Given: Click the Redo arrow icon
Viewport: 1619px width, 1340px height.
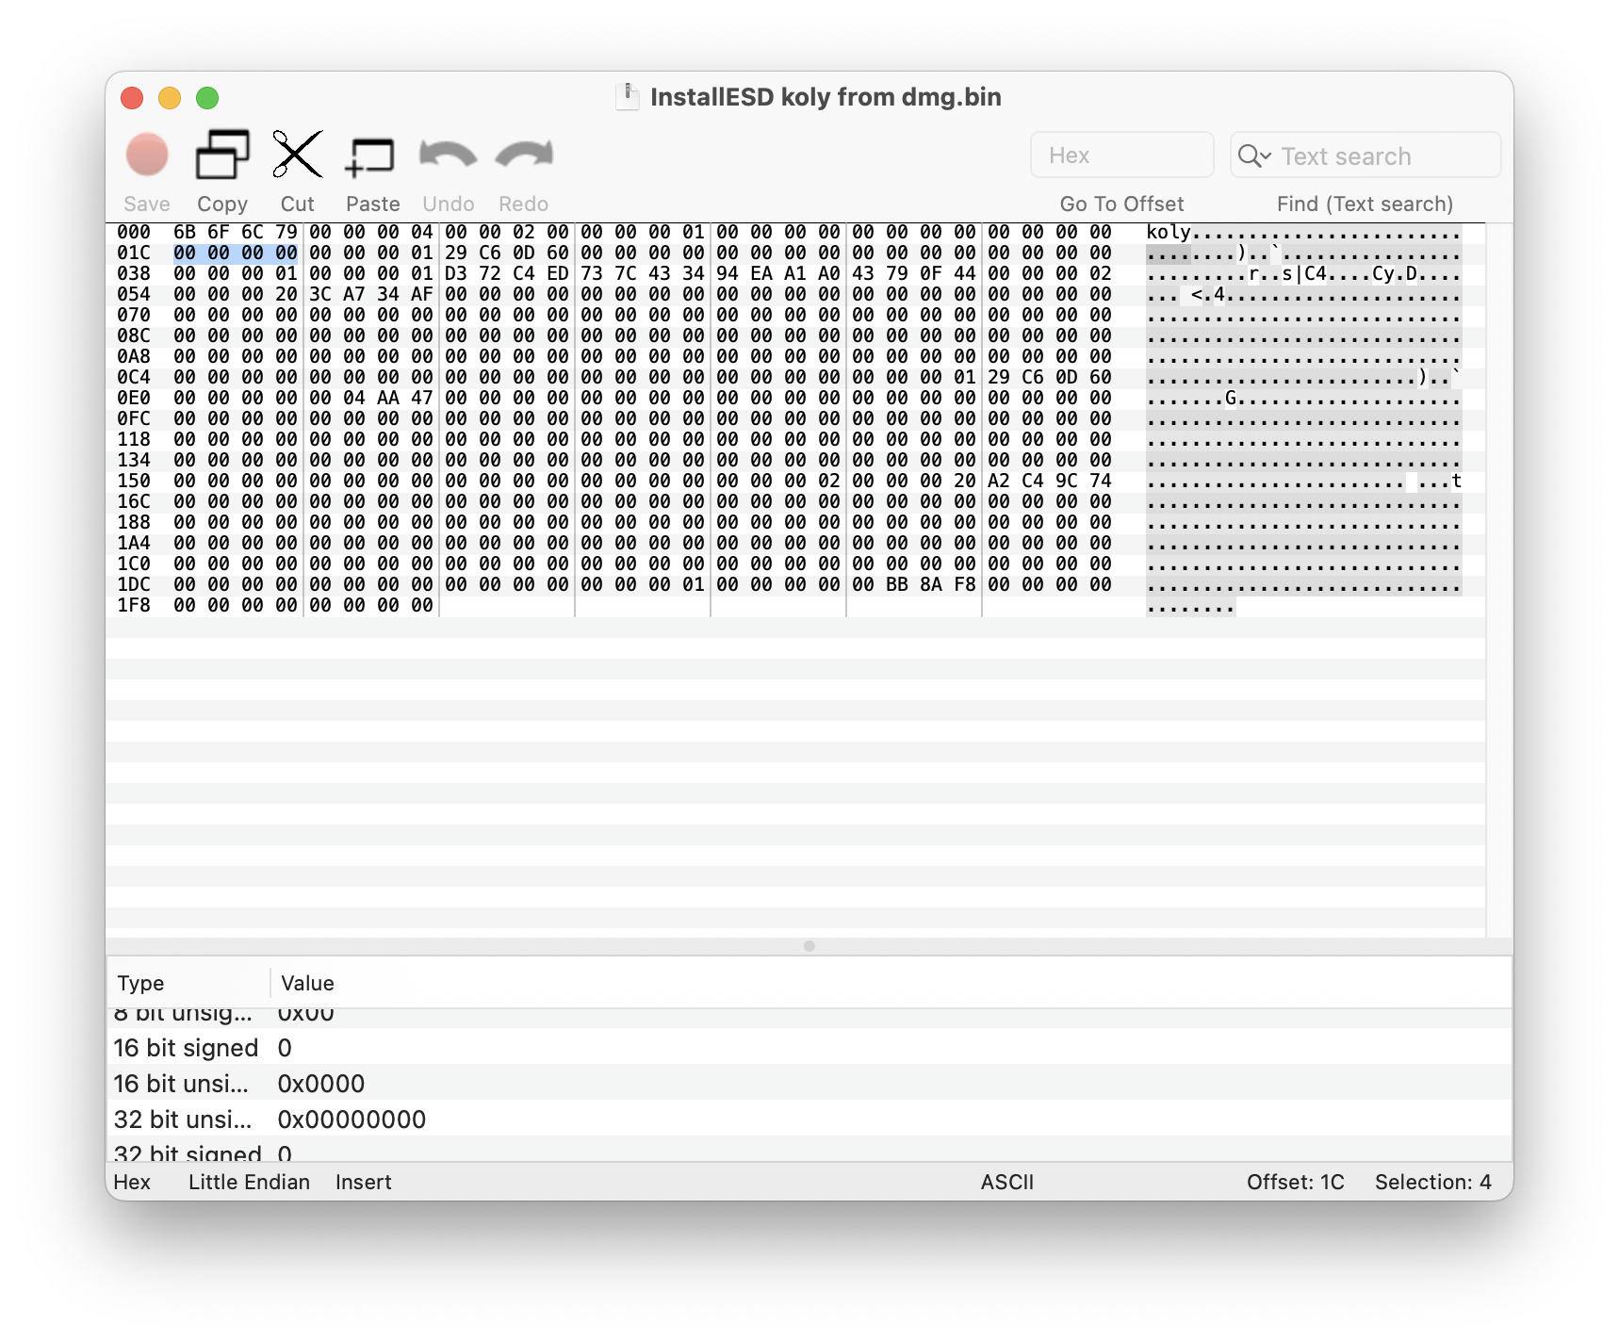Looking at the screenshot, I should [524, 155].
